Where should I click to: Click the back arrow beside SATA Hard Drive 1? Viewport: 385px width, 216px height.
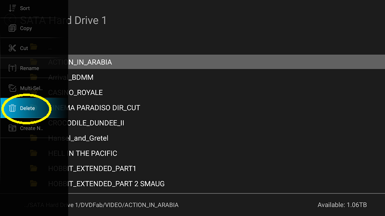(10, 20)
